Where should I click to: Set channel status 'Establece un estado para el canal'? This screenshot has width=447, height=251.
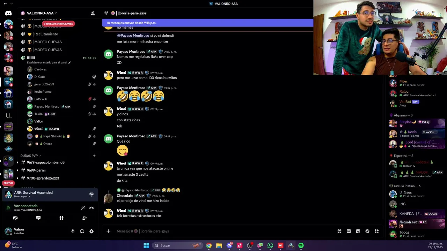click(x=49, y=62)
